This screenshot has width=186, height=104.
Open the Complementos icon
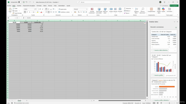tap(151, 9)
